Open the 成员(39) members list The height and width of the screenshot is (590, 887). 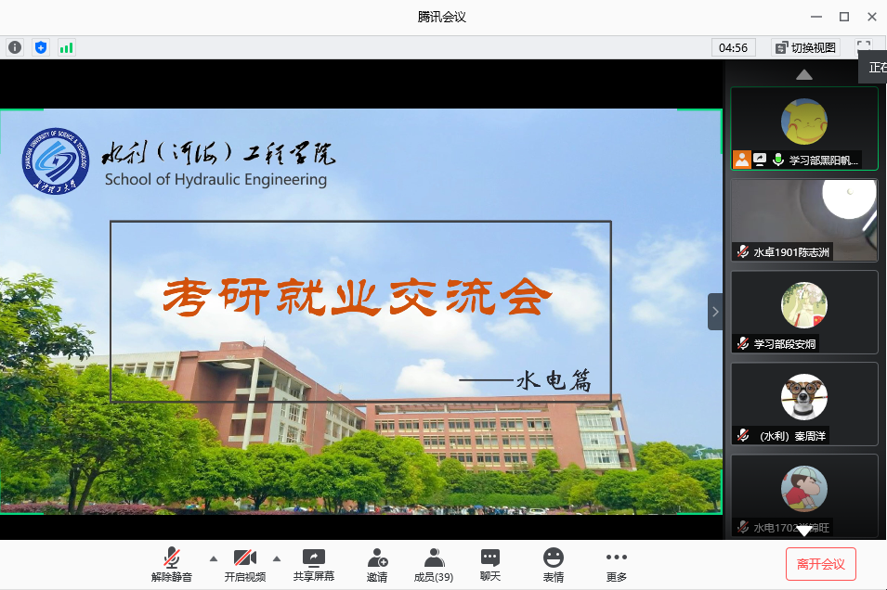[433, 565]
